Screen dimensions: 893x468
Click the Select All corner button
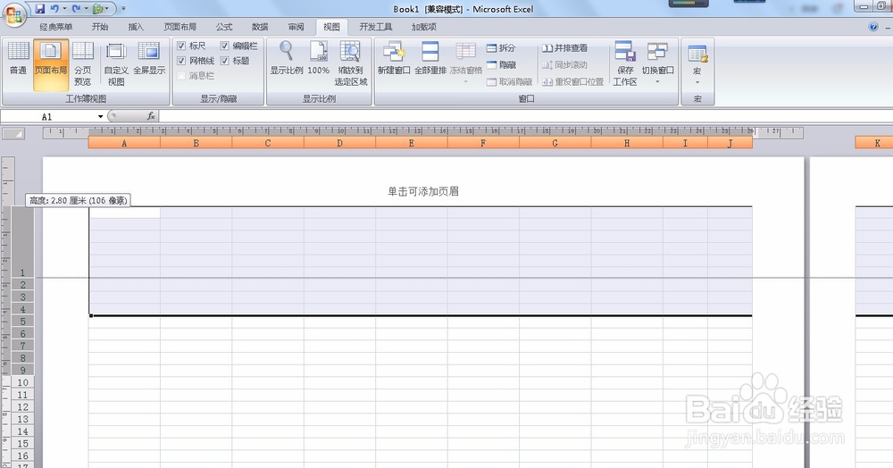click(x=13, y=134)
